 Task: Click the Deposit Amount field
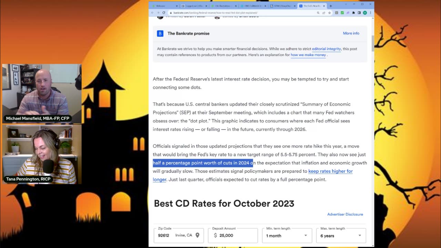point(233,235)
